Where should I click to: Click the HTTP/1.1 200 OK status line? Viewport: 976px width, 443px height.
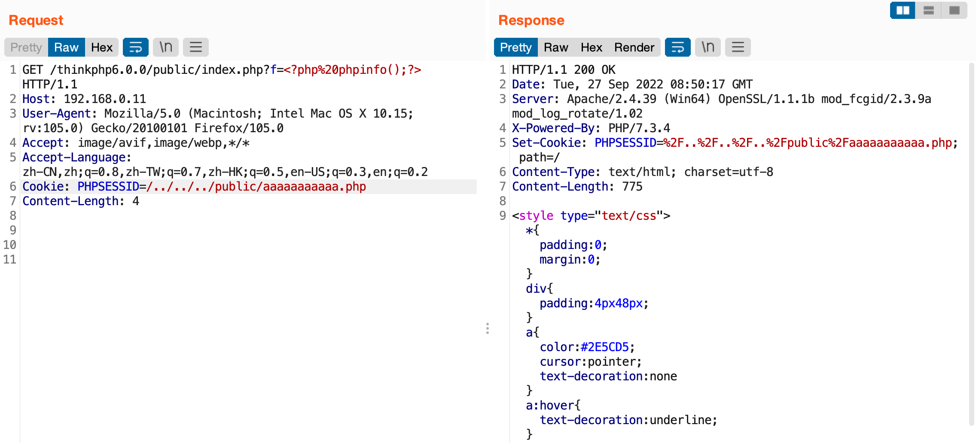564,70
